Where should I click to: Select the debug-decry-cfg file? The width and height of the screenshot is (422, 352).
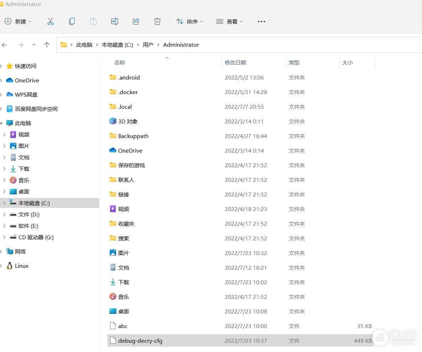point(240,341)
